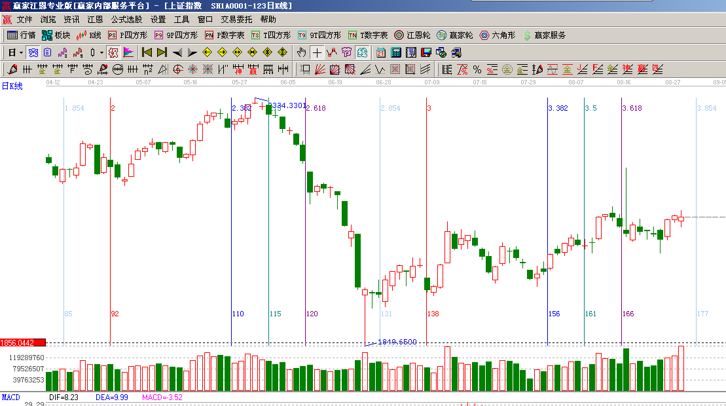Open the 板块 sector view
The height and width of the screenshot is (406, 726).
pos(56,35)
